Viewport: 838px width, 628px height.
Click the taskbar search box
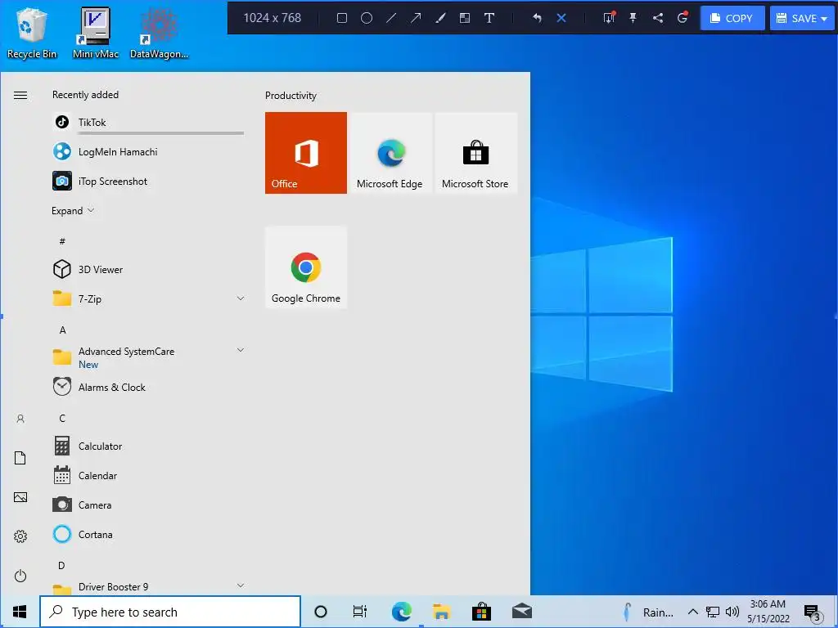[170, 612]
